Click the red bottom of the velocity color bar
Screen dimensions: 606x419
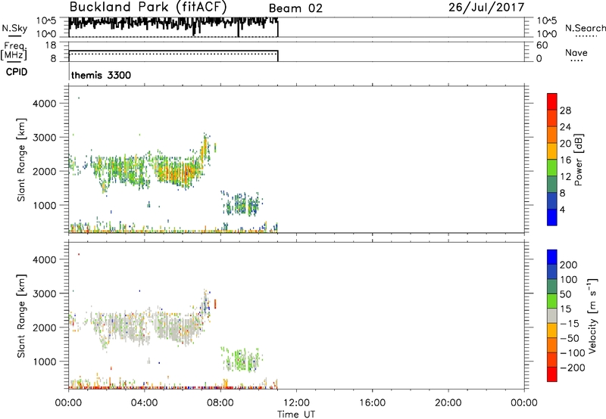(x=552, y=374)
